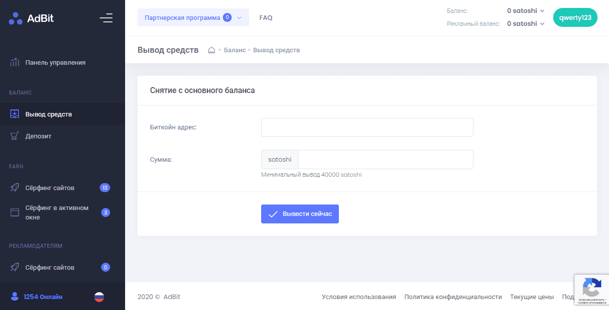This screenshot has height=310, width=609.
Task: Open the Условия использования footer link
Action: coord(359,297)
